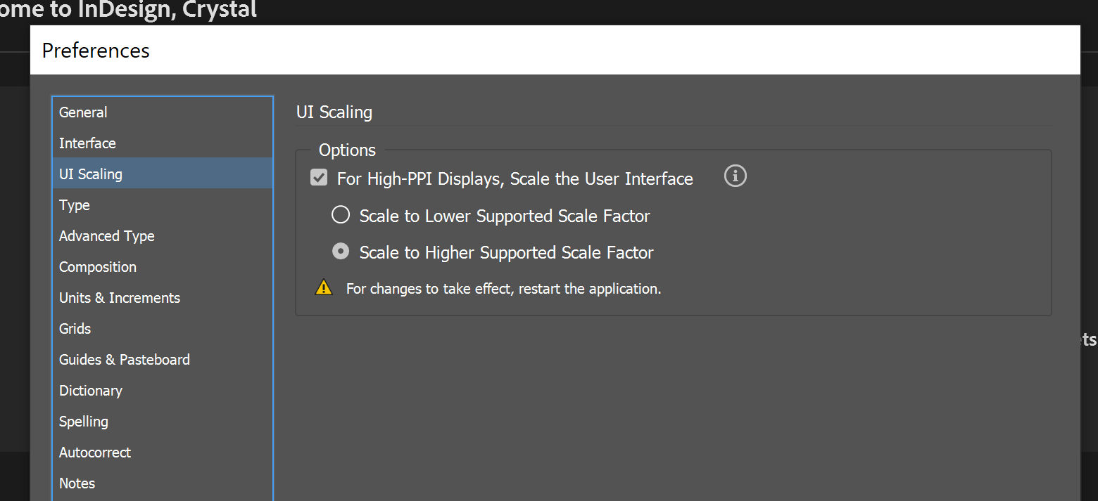This screenshot has height=501, width=1098.
Task: View Guides & Pasteboard settings
Action: tap(124, 359)
